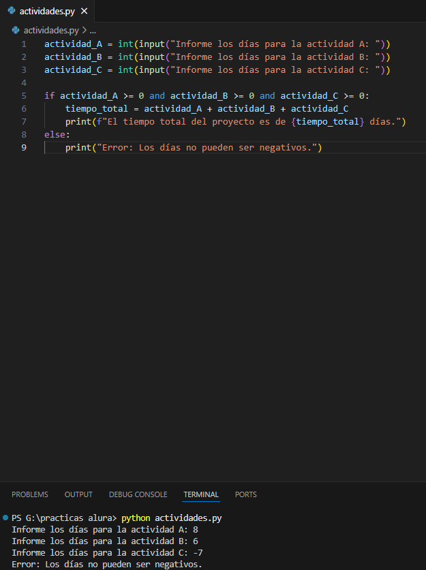
Task: Click the 'else:' keyword on line 8
Action: coord(57,135)
